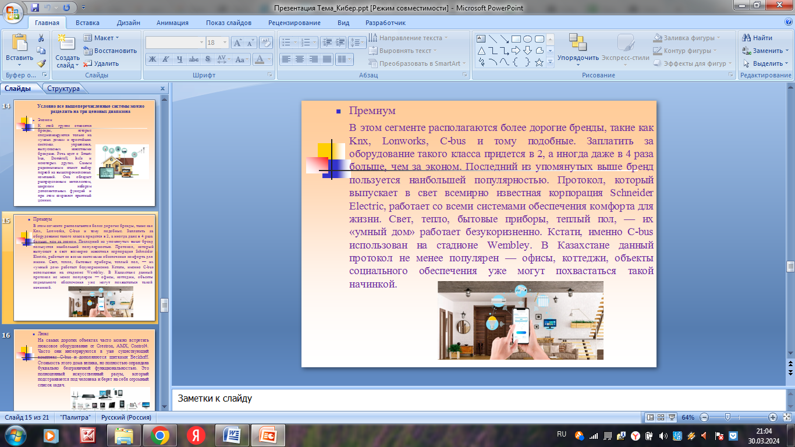The width and height of the screenshot is (795, 447).
Task: Click the Создать слайд icon
Action: point(68,44)
